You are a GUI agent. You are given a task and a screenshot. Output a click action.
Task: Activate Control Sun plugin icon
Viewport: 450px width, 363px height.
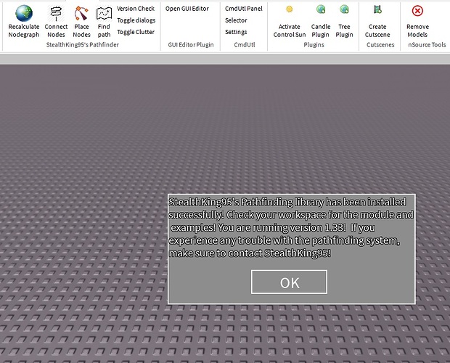pos(290,9)
